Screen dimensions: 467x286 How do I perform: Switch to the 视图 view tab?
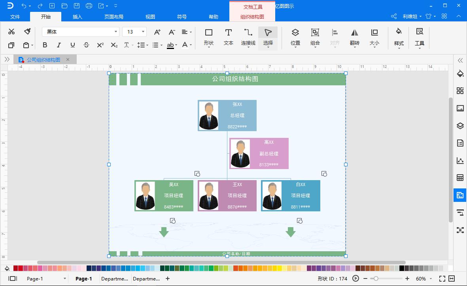pyautogui.click(x=150, y=17)
